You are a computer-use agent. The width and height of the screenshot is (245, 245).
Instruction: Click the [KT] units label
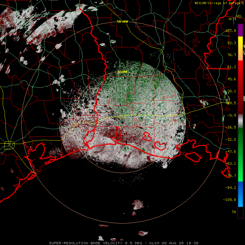pyautogui.click(x=232, y=19)
